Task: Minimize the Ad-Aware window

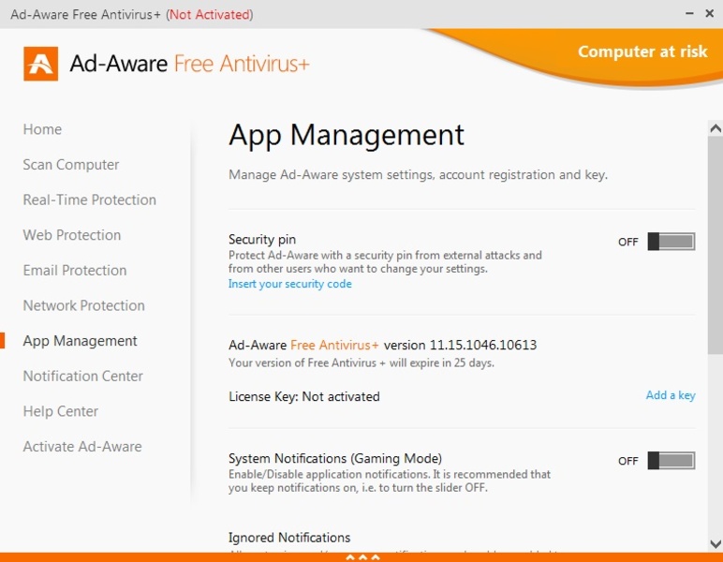Action: [690, 14]
